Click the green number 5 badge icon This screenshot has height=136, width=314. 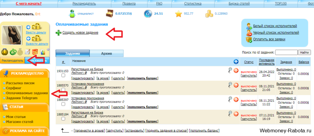click(13, 52)
